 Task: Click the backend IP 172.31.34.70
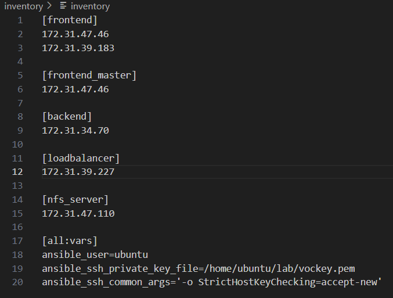pyautogui.click(x=75, y=131)
